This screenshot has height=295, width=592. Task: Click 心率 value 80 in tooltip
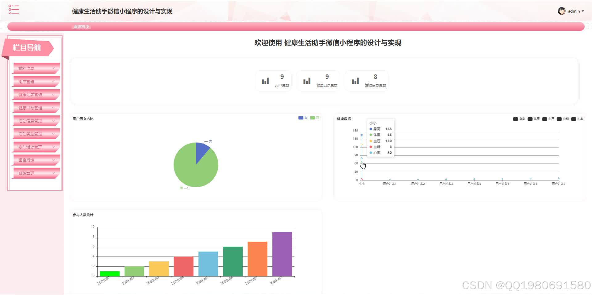[x=389, y=153]
